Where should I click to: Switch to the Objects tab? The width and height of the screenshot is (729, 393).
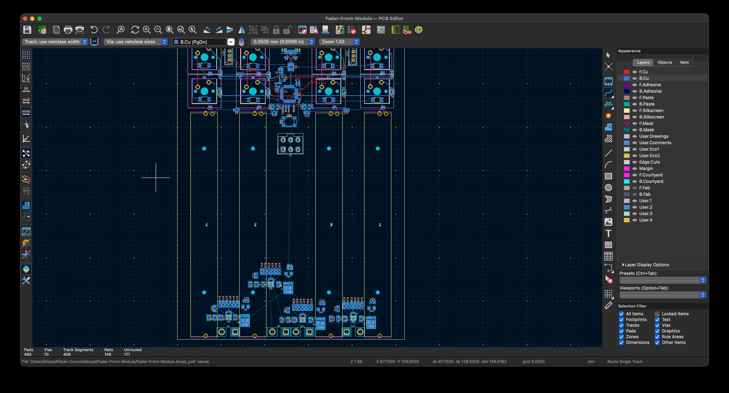tap(664, 62)
